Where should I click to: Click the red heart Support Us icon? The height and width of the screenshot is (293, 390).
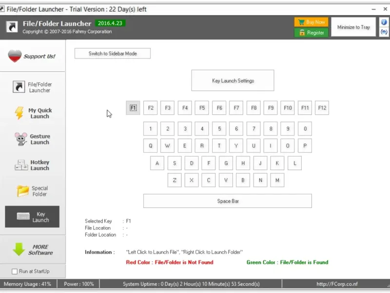(x=15, y=56)
